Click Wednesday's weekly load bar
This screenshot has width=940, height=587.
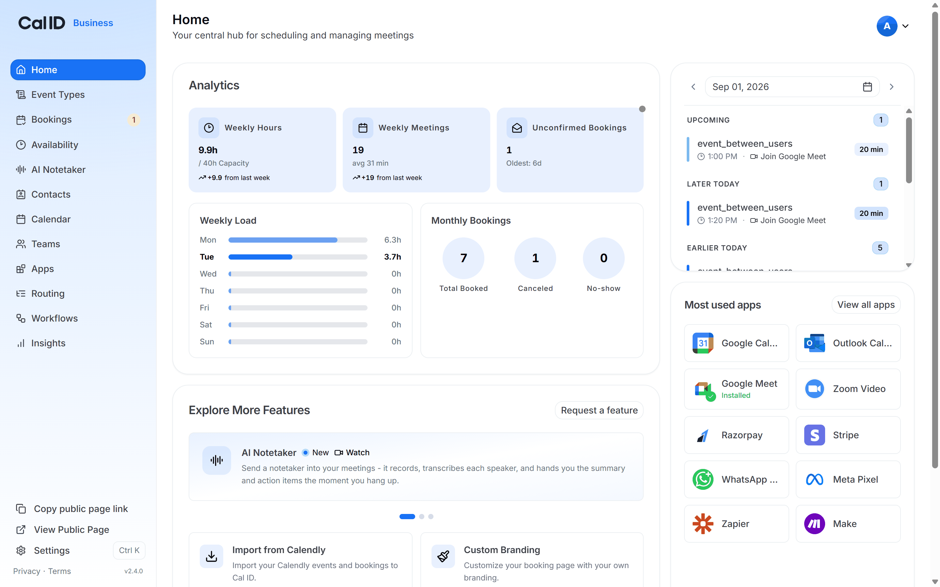pyautogui.click(x=298, y=274)
